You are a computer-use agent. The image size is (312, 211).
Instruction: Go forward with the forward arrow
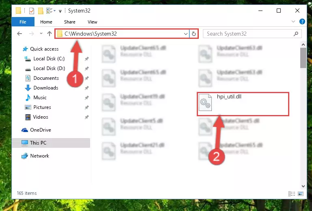(x=31, y=34)
